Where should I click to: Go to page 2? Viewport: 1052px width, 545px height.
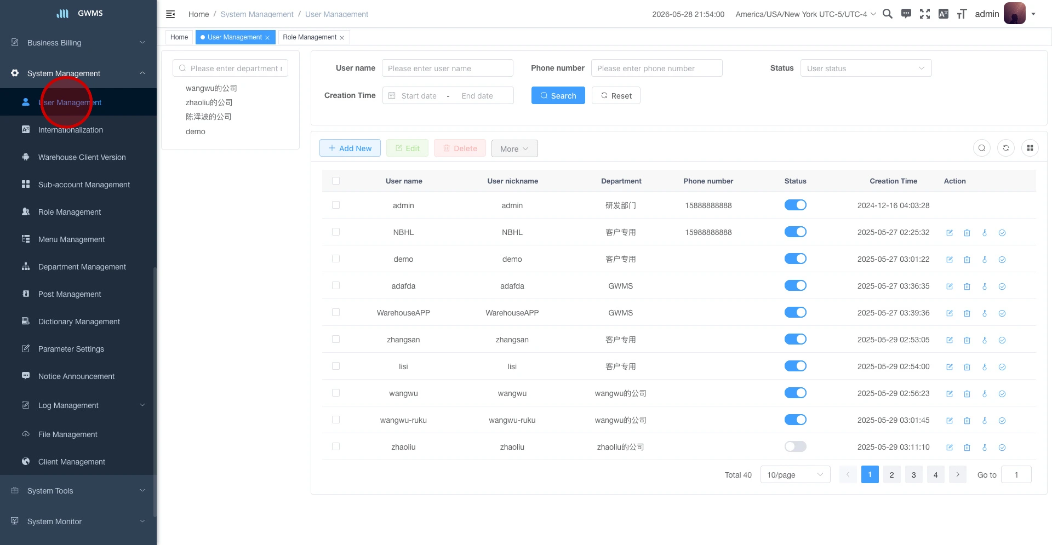(x=892, y=474)
